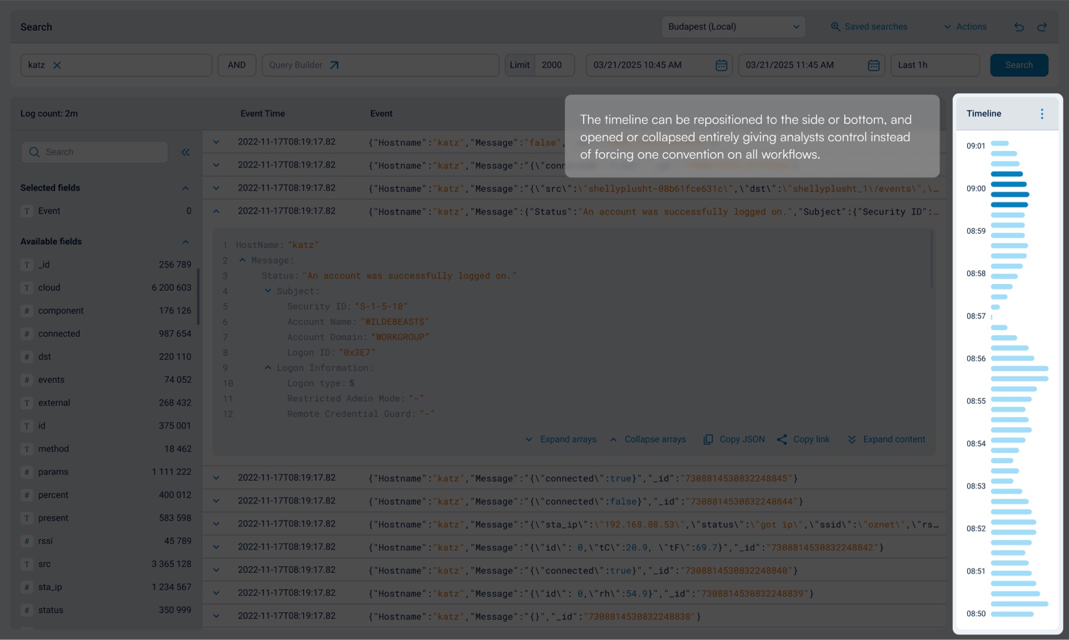Click the JSON detail panel scrollbar

click(932, 259)
